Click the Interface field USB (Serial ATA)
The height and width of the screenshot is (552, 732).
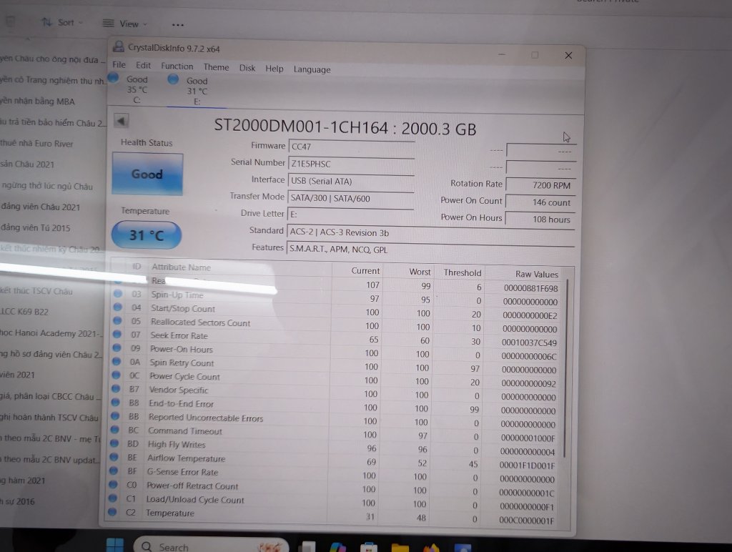coord(351,181)
